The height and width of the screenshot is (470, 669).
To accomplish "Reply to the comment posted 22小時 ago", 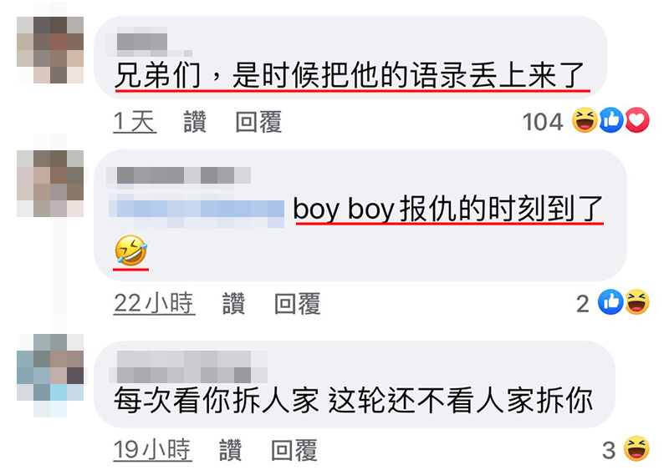I will [298, 303].
